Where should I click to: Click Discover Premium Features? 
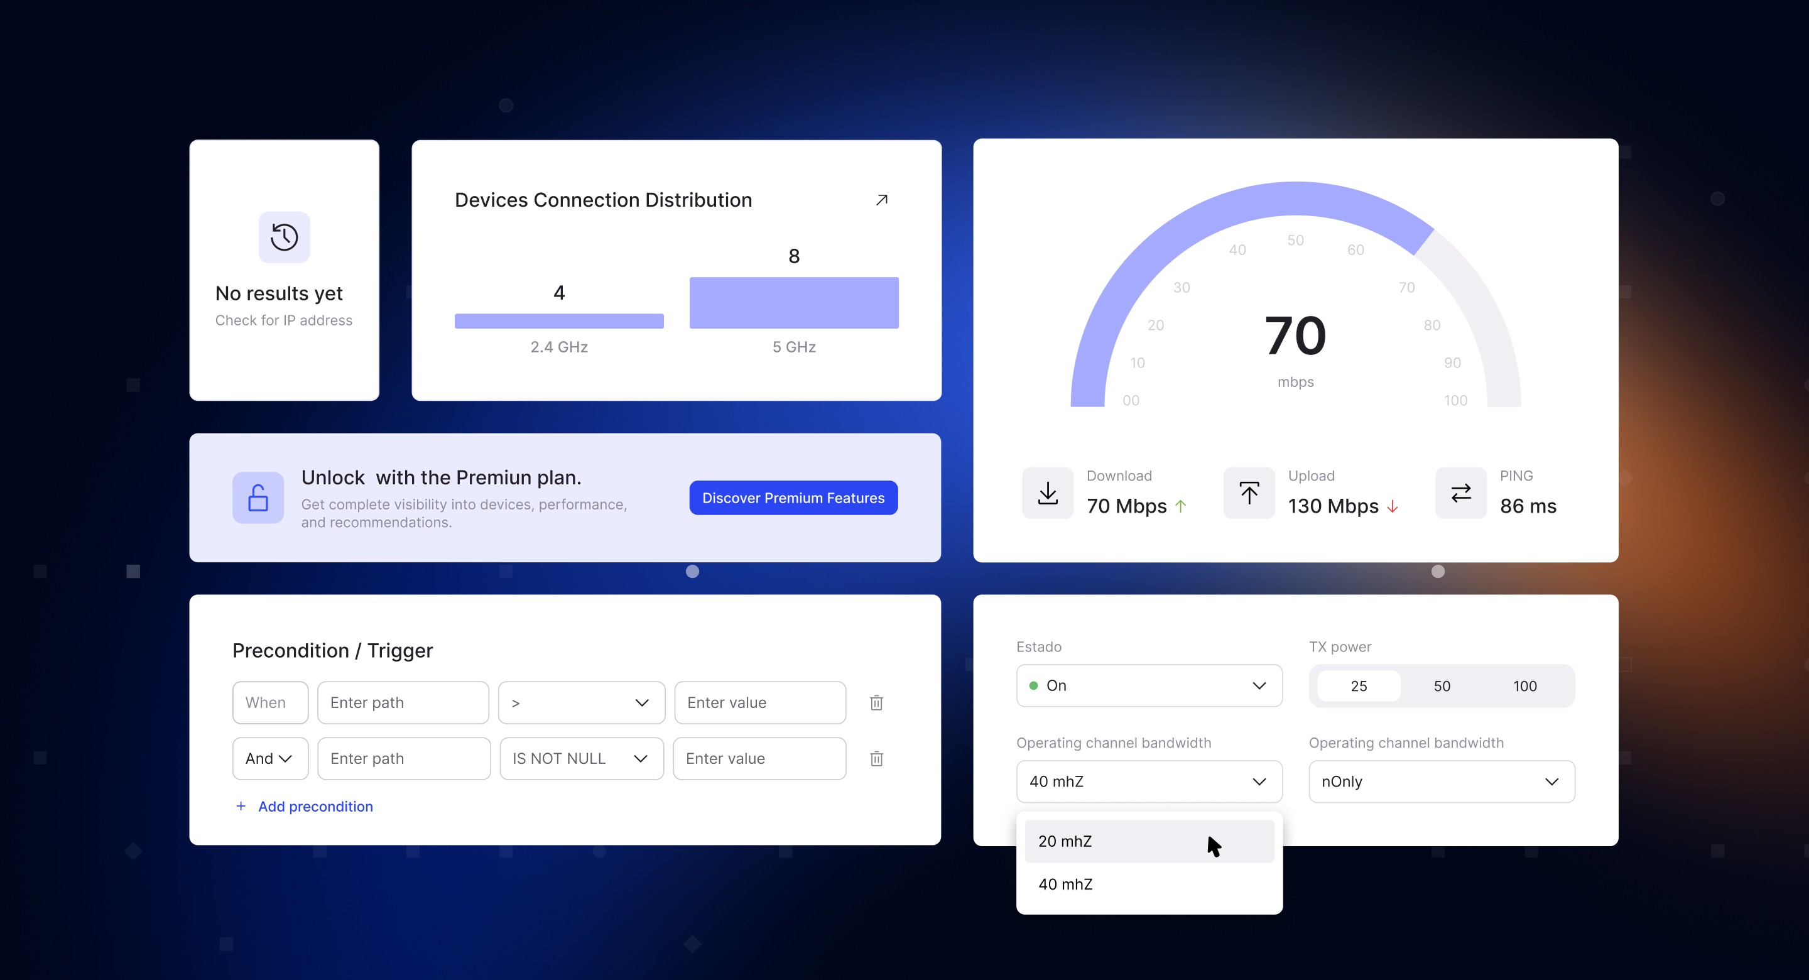coord(793,498)
